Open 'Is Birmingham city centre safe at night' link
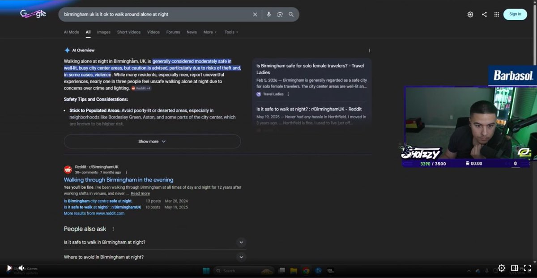The width and height of the screenshot is (537, 278). 98,201
